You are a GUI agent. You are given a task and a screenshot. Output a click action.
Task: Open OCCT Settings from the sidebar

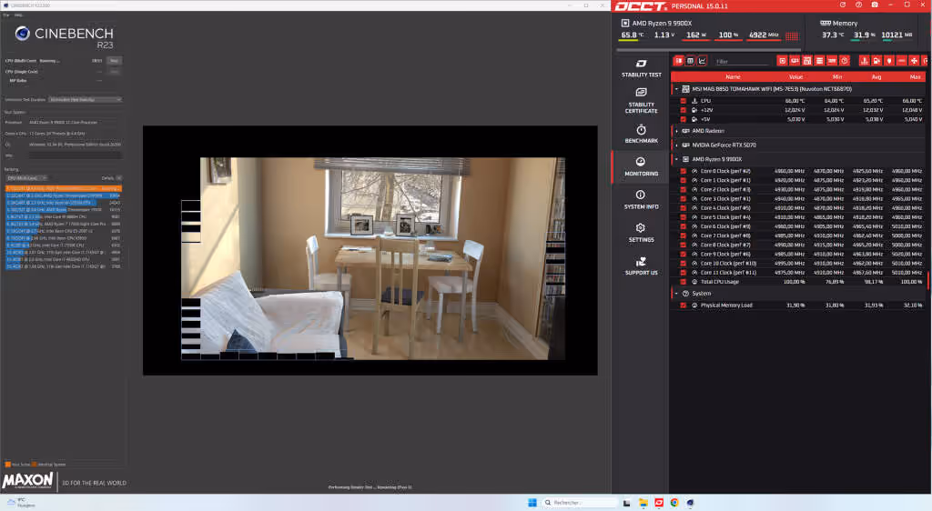(641, 232)
